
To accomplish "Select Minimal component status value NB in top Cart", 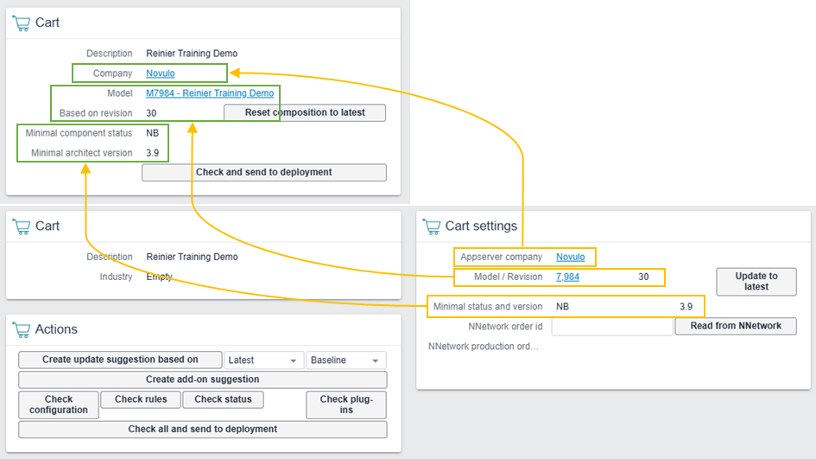I will point(153,133).
